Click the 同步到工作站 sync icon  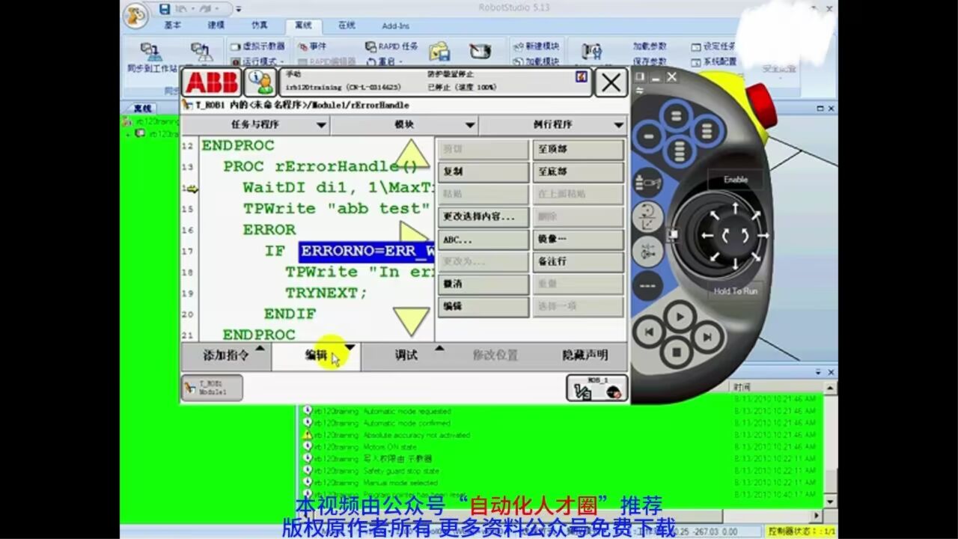click(150, 51)
